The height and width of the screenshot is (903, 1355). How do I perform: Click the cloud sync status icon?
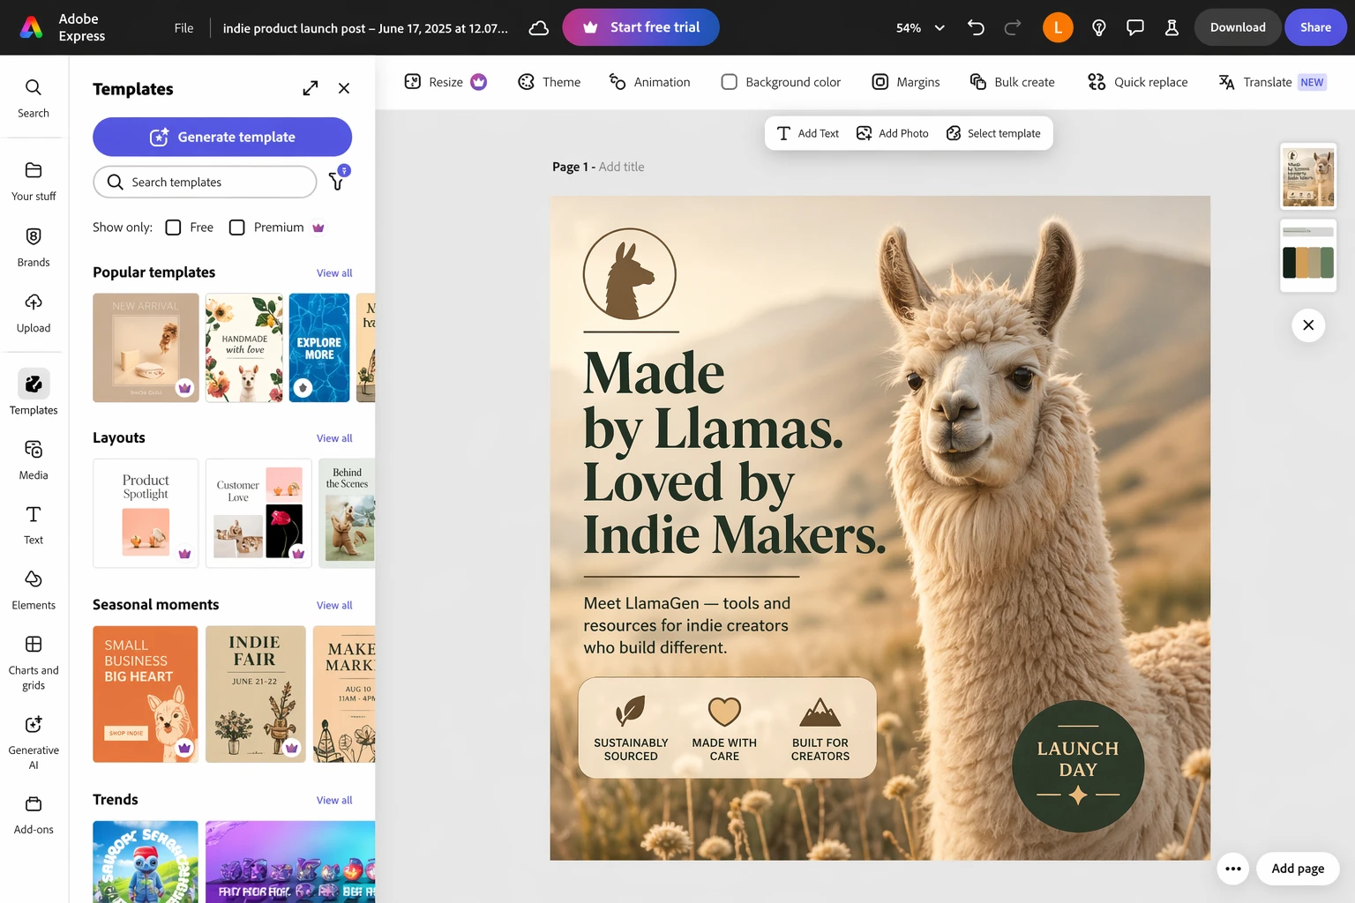[x=538, y=28]
